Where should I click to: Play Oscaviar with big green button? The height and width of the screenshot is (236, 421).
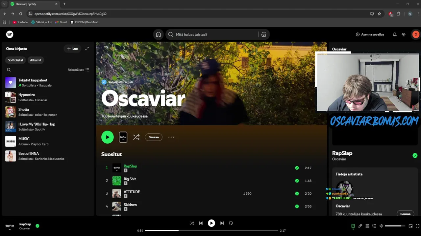(x=108, y=137)
